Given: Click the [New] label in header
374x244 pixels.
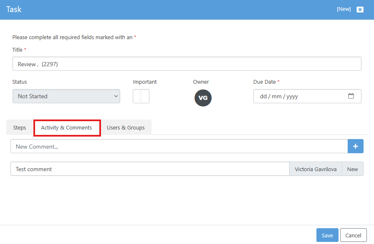Looking at the screenshot, I should click(344, 9).
